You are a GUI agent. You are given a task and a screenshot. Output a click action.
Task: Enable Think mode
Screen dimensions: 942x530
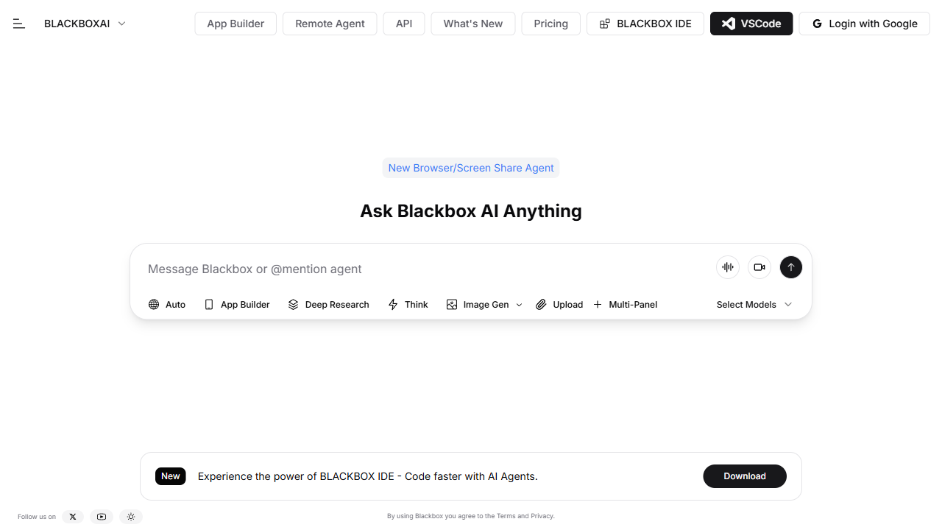[x=408, y=305]
